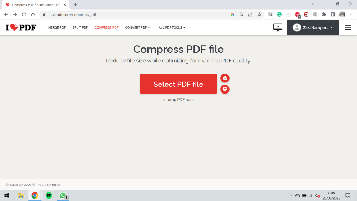Open the Zaki Narayan account dropdown

(313, 27)
